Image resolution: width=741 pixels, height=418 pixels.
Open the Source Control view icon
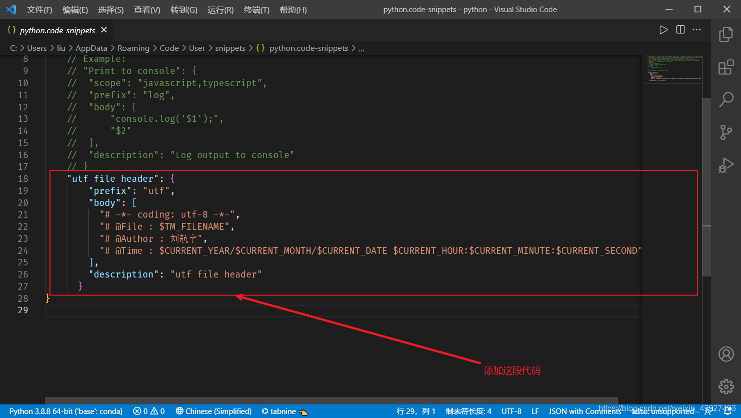pyautogui.click(x=726, y=132)
